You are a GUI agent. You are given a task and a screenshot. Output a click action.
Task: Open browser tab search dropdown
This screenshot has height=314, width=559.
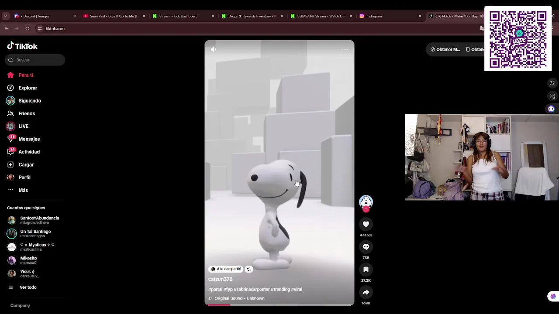point(6,16)
